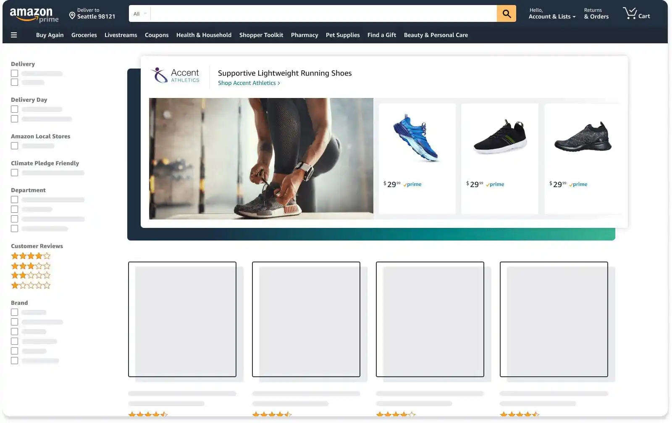This screenshot has width=672, height=423.
Task: Check the Amazon Local Stores filter checkbox
Action: [14, 145]
